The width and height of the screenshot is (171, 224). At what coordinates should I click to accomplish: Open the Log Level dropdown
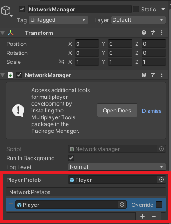click(x=117, y=167)
